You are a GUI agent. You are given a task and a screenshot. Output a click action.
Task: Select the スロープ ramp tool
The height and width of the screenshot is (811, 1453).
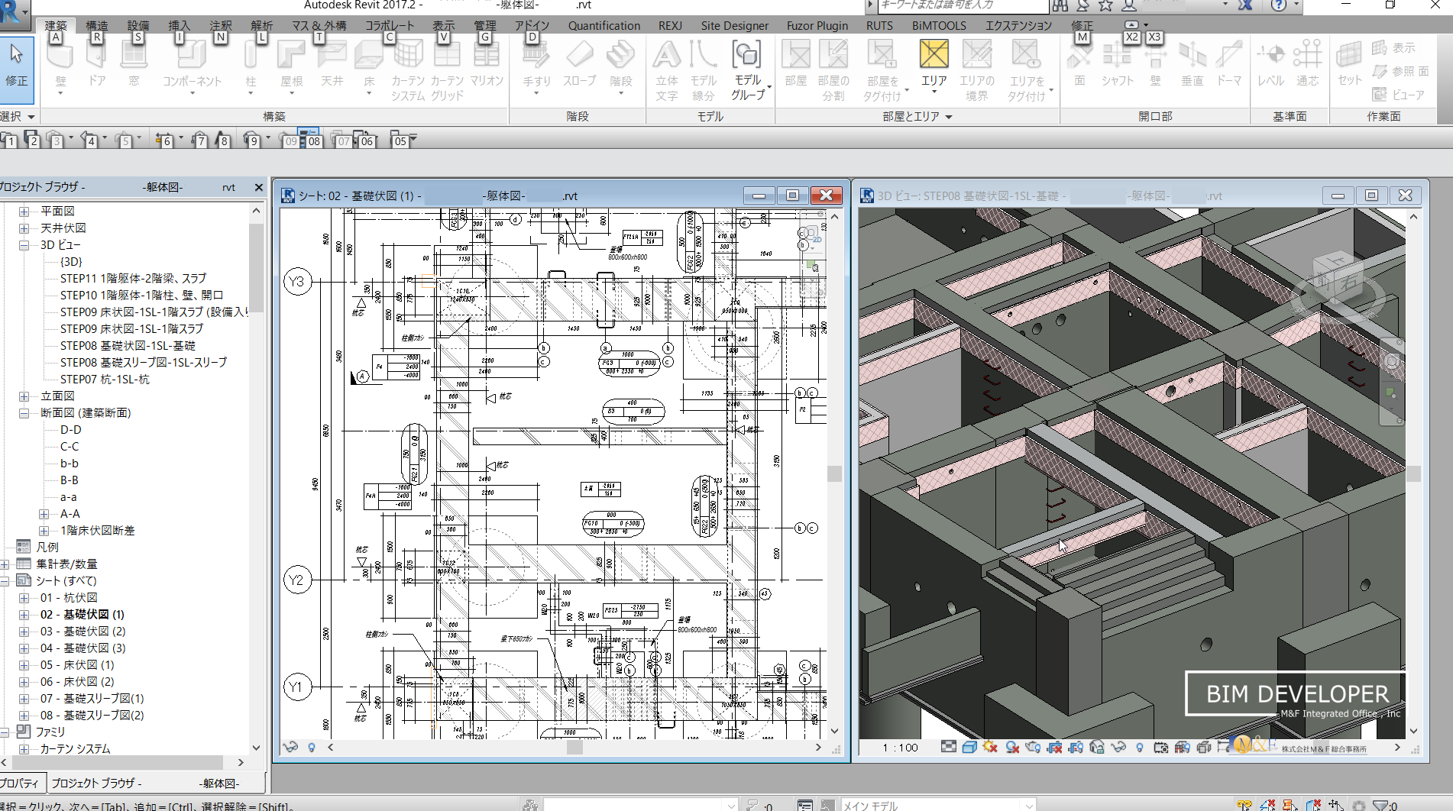pyautogui.click(x=579, y=66)
